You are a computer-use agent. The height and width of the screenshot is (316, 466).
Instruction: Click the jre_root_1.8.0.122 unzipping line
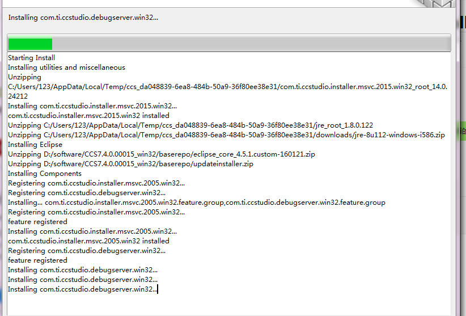tap(190, 125)
